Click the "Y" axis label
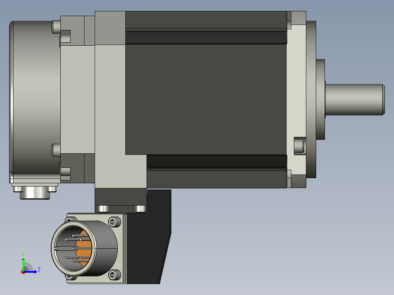Viewport: 394px width, 295px height. [x=23, y=254]
